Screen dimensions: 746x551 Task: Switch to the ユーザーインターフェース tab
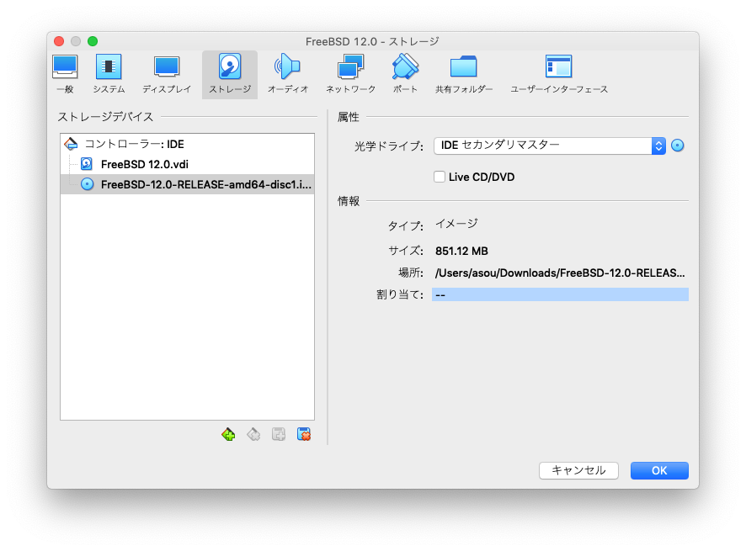tap(558, 73)
